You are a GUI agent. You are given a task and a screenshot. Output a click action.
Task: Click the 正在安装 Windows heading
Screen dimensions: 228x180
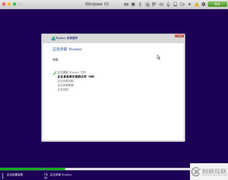coord(67,49)
